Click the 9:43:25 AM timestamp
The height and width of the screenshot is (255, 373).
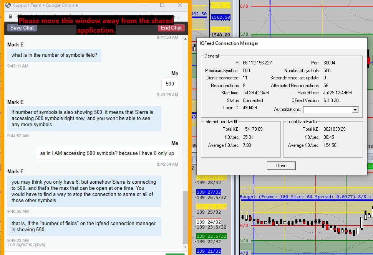(x=167, y=95)
